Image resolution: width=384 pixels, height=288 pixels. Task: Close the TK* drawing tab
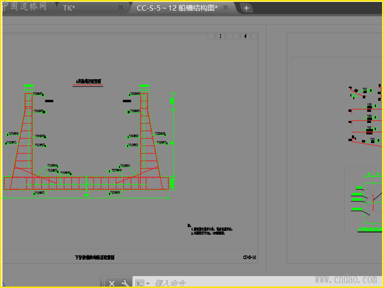pos(120,8)
